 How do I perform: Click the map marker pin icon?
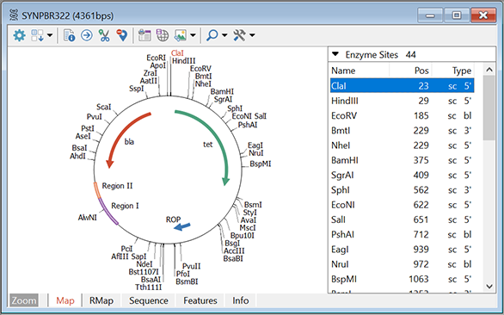pyautogui.click(x=122, y=35)
